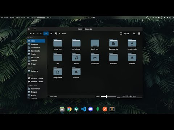Image resolution: width=174 pixels, height=130 pixels.
Task: Open Music in Places sidebar
Action: pyautogui.click(x=36, y=54)
